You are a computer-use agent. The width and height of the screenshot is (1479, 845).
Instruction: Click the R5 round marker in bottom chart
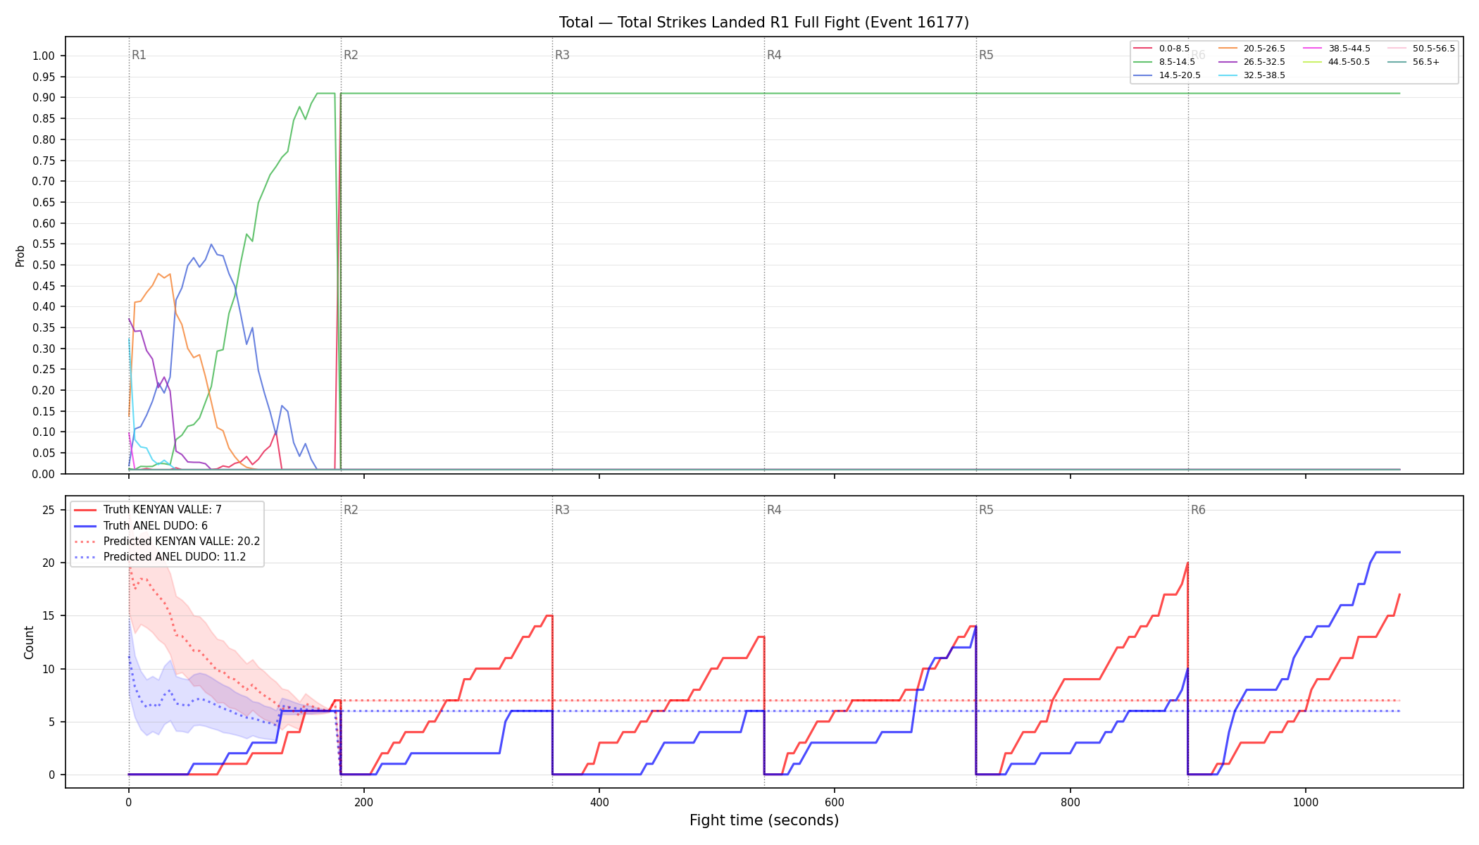(986, 510)
